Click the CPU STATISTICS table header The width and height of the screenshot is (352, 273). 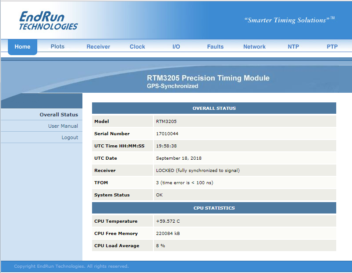(214, 208)
